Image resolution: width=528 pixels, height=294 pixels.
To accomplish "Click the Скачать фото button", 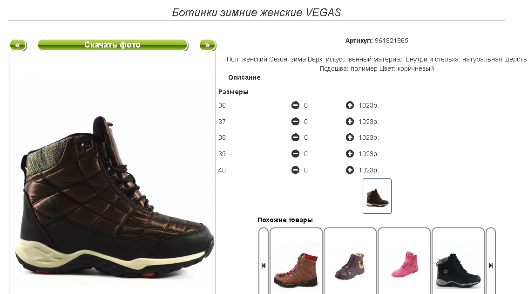I will (x=113, y=45).
